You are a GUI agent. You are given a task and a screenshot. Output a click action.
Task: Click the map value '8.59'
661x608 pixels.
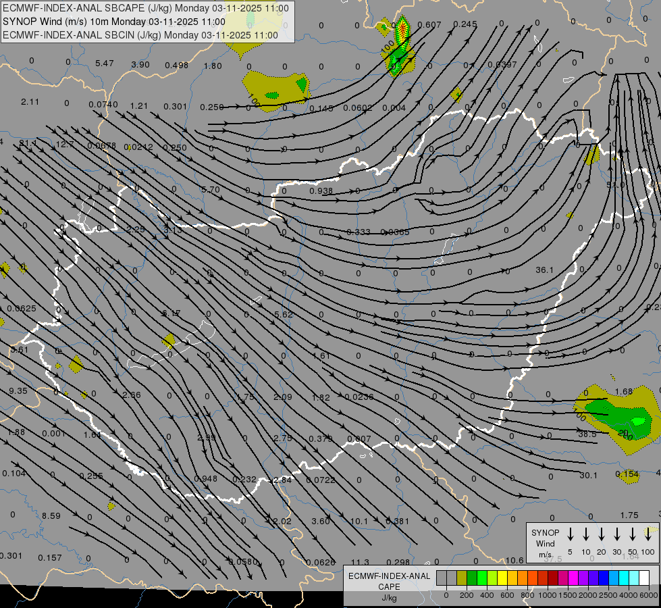tap(51, 515)
